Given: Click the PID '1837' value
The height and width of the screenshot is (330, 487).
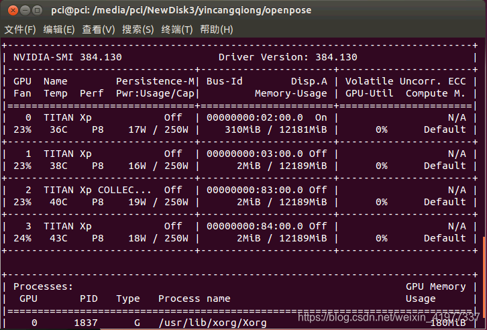Looking at the screenshot, I should click(86, 323).
